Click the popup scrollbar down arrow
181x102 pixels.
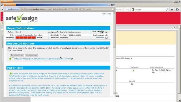pos(114,93)
